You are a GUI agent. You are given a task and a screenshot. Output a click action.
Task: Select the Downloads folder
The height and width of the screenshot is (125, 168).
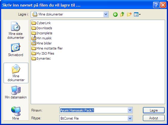coord(42,28)
